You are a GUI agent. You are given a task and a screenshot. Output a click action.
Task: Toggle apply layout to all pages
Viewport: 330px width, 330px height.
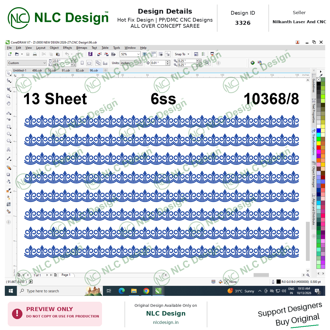click(98, 63)
